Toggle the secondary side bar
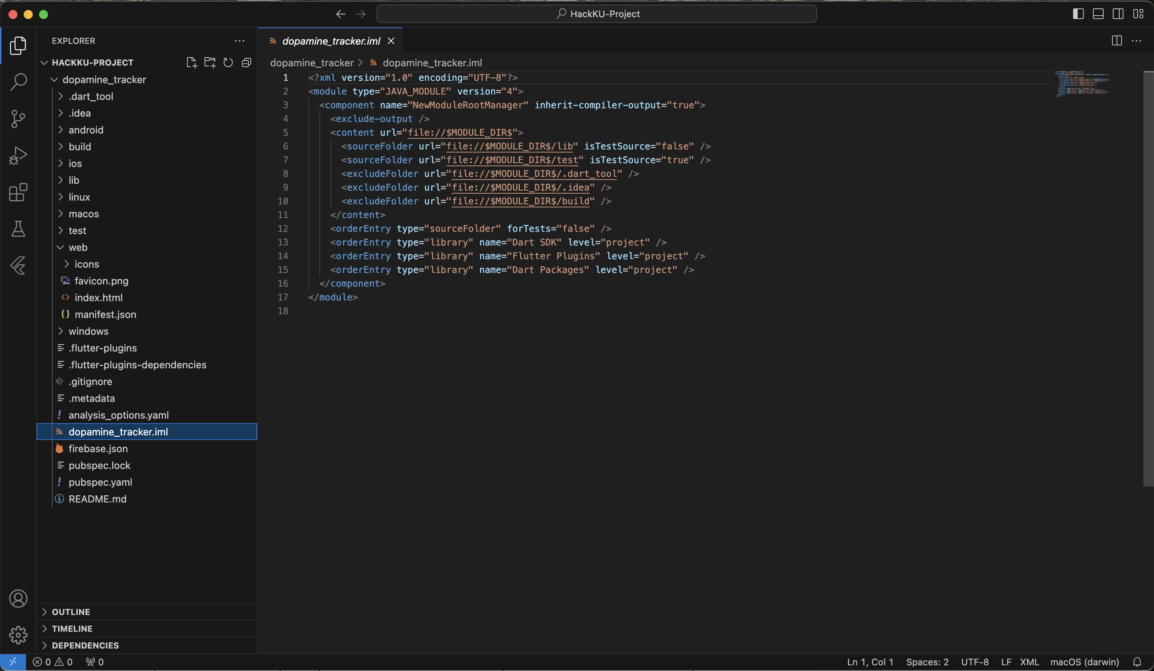Viewport: 1154px width, 671px height. [1118, 14]
